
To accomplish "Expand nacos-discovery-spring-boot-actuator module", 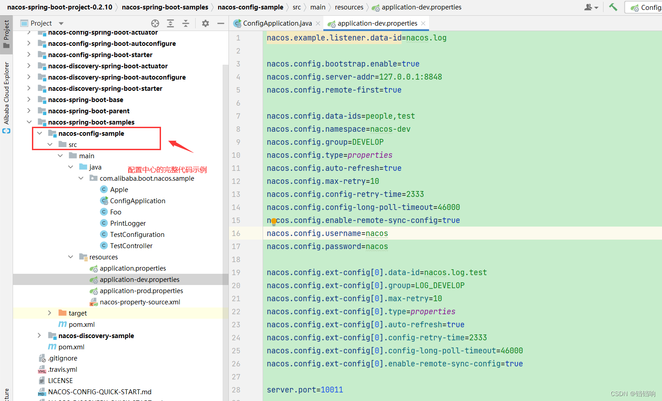I will 29,66.
